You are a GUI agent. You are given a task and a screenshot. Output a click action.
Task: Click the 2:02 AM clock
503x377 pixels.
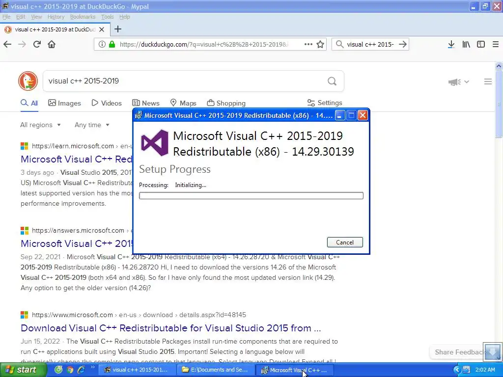click(x=485, y=370)
